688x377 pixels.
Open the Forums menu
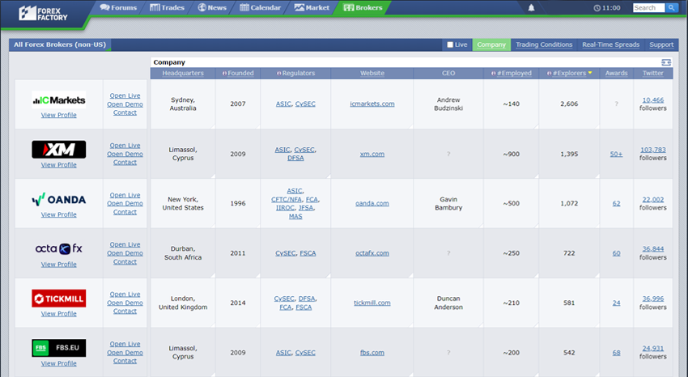point(118,8)
